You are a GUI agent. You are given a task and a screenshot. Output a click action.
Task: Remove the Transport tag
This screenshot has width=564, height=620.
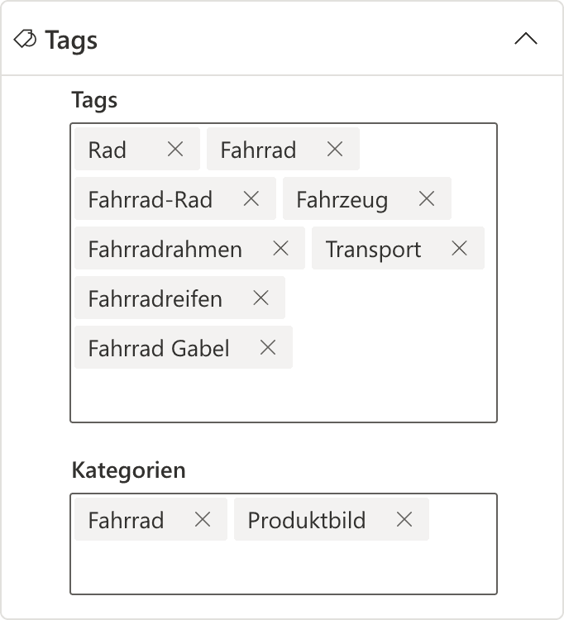tap(460, 248)
